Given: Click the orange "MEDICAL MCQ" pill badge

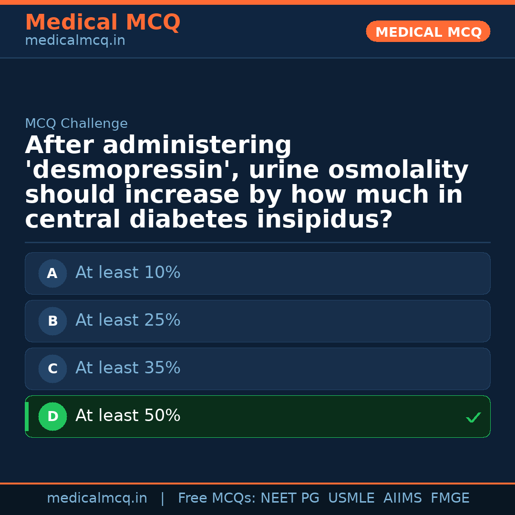Looking at the screenshot, I should pos(428,31).
